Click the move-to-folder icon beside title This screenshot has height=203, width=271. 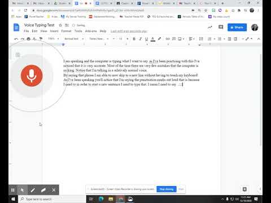point(67,25)
